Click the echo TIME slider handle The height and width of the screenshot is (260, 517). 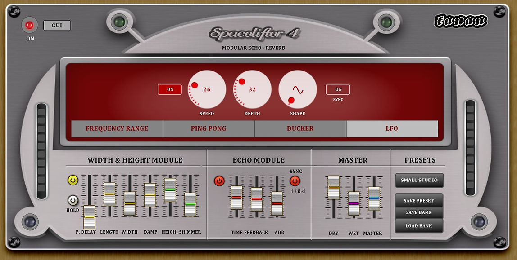click(236, 198)
